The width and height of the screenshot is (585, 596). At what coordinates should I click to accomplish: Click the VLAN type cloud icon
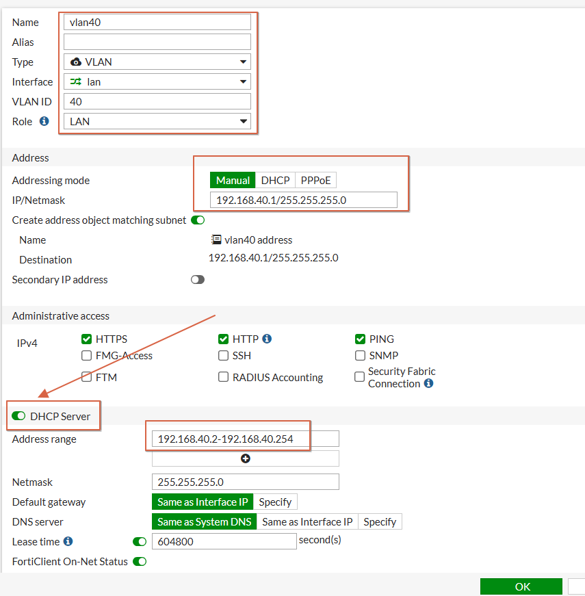tap(76, 62)
